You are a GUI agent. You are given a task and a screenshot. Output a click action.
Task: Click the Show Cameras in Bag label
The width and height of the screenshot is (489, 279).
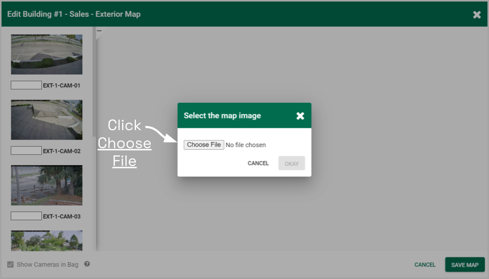click(48, 264)
